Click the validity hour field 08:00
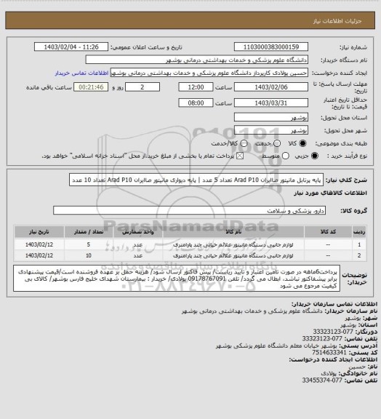Screen dimensions: 381x419 pos(196,103)
